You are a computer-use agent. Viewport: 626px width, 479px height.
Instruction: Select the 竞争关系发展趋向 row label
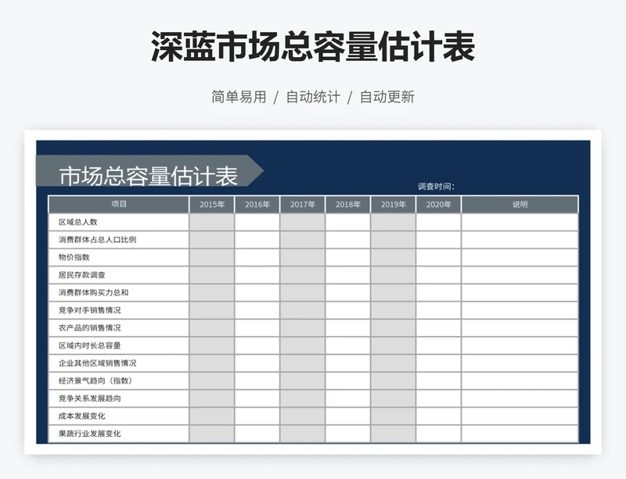click(89, 398)
